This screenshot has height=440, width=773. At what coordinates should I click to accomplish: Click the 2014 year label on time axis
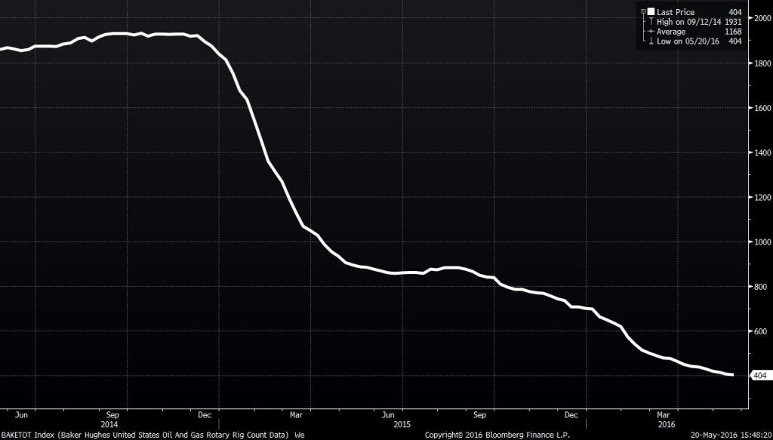coord(112,425)
